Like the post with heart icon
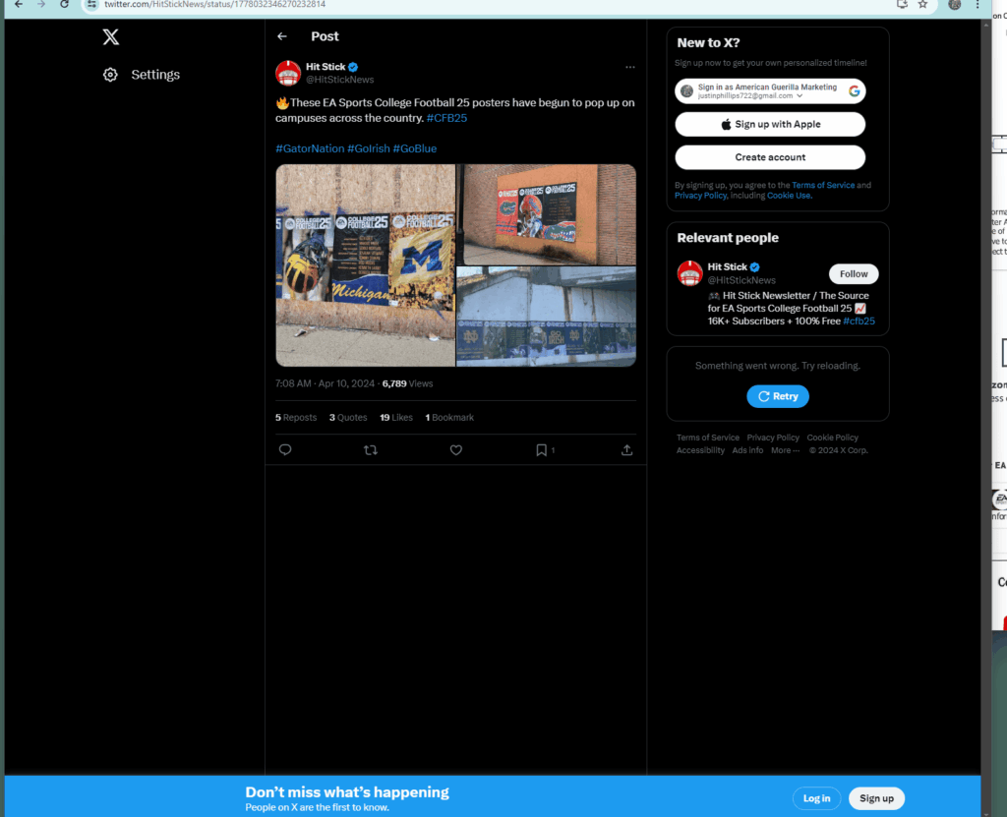The image size is (1007, 817). [x=456, y=449]
